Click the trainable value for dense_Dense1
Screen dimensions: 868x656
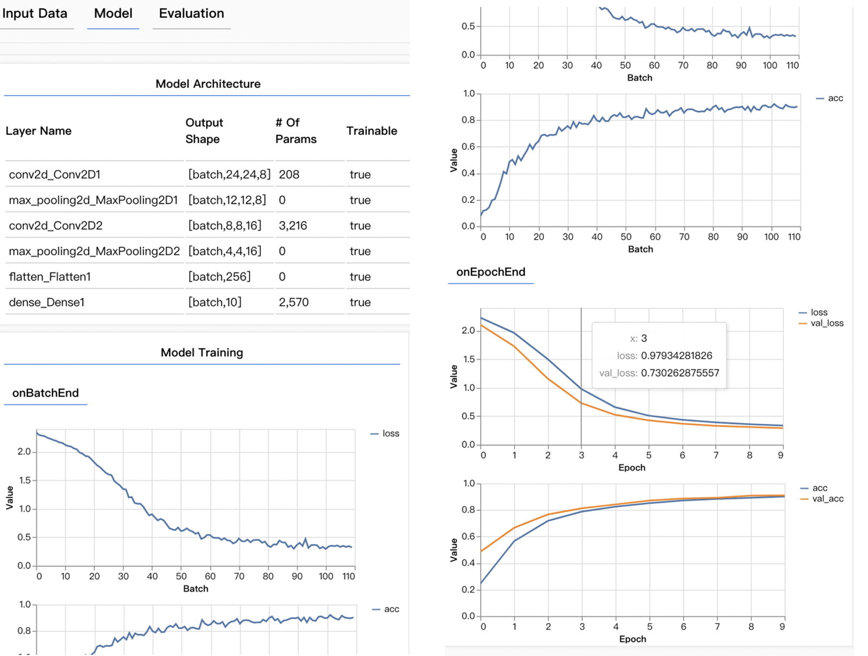pyautogui.click(x=360, y=302)
